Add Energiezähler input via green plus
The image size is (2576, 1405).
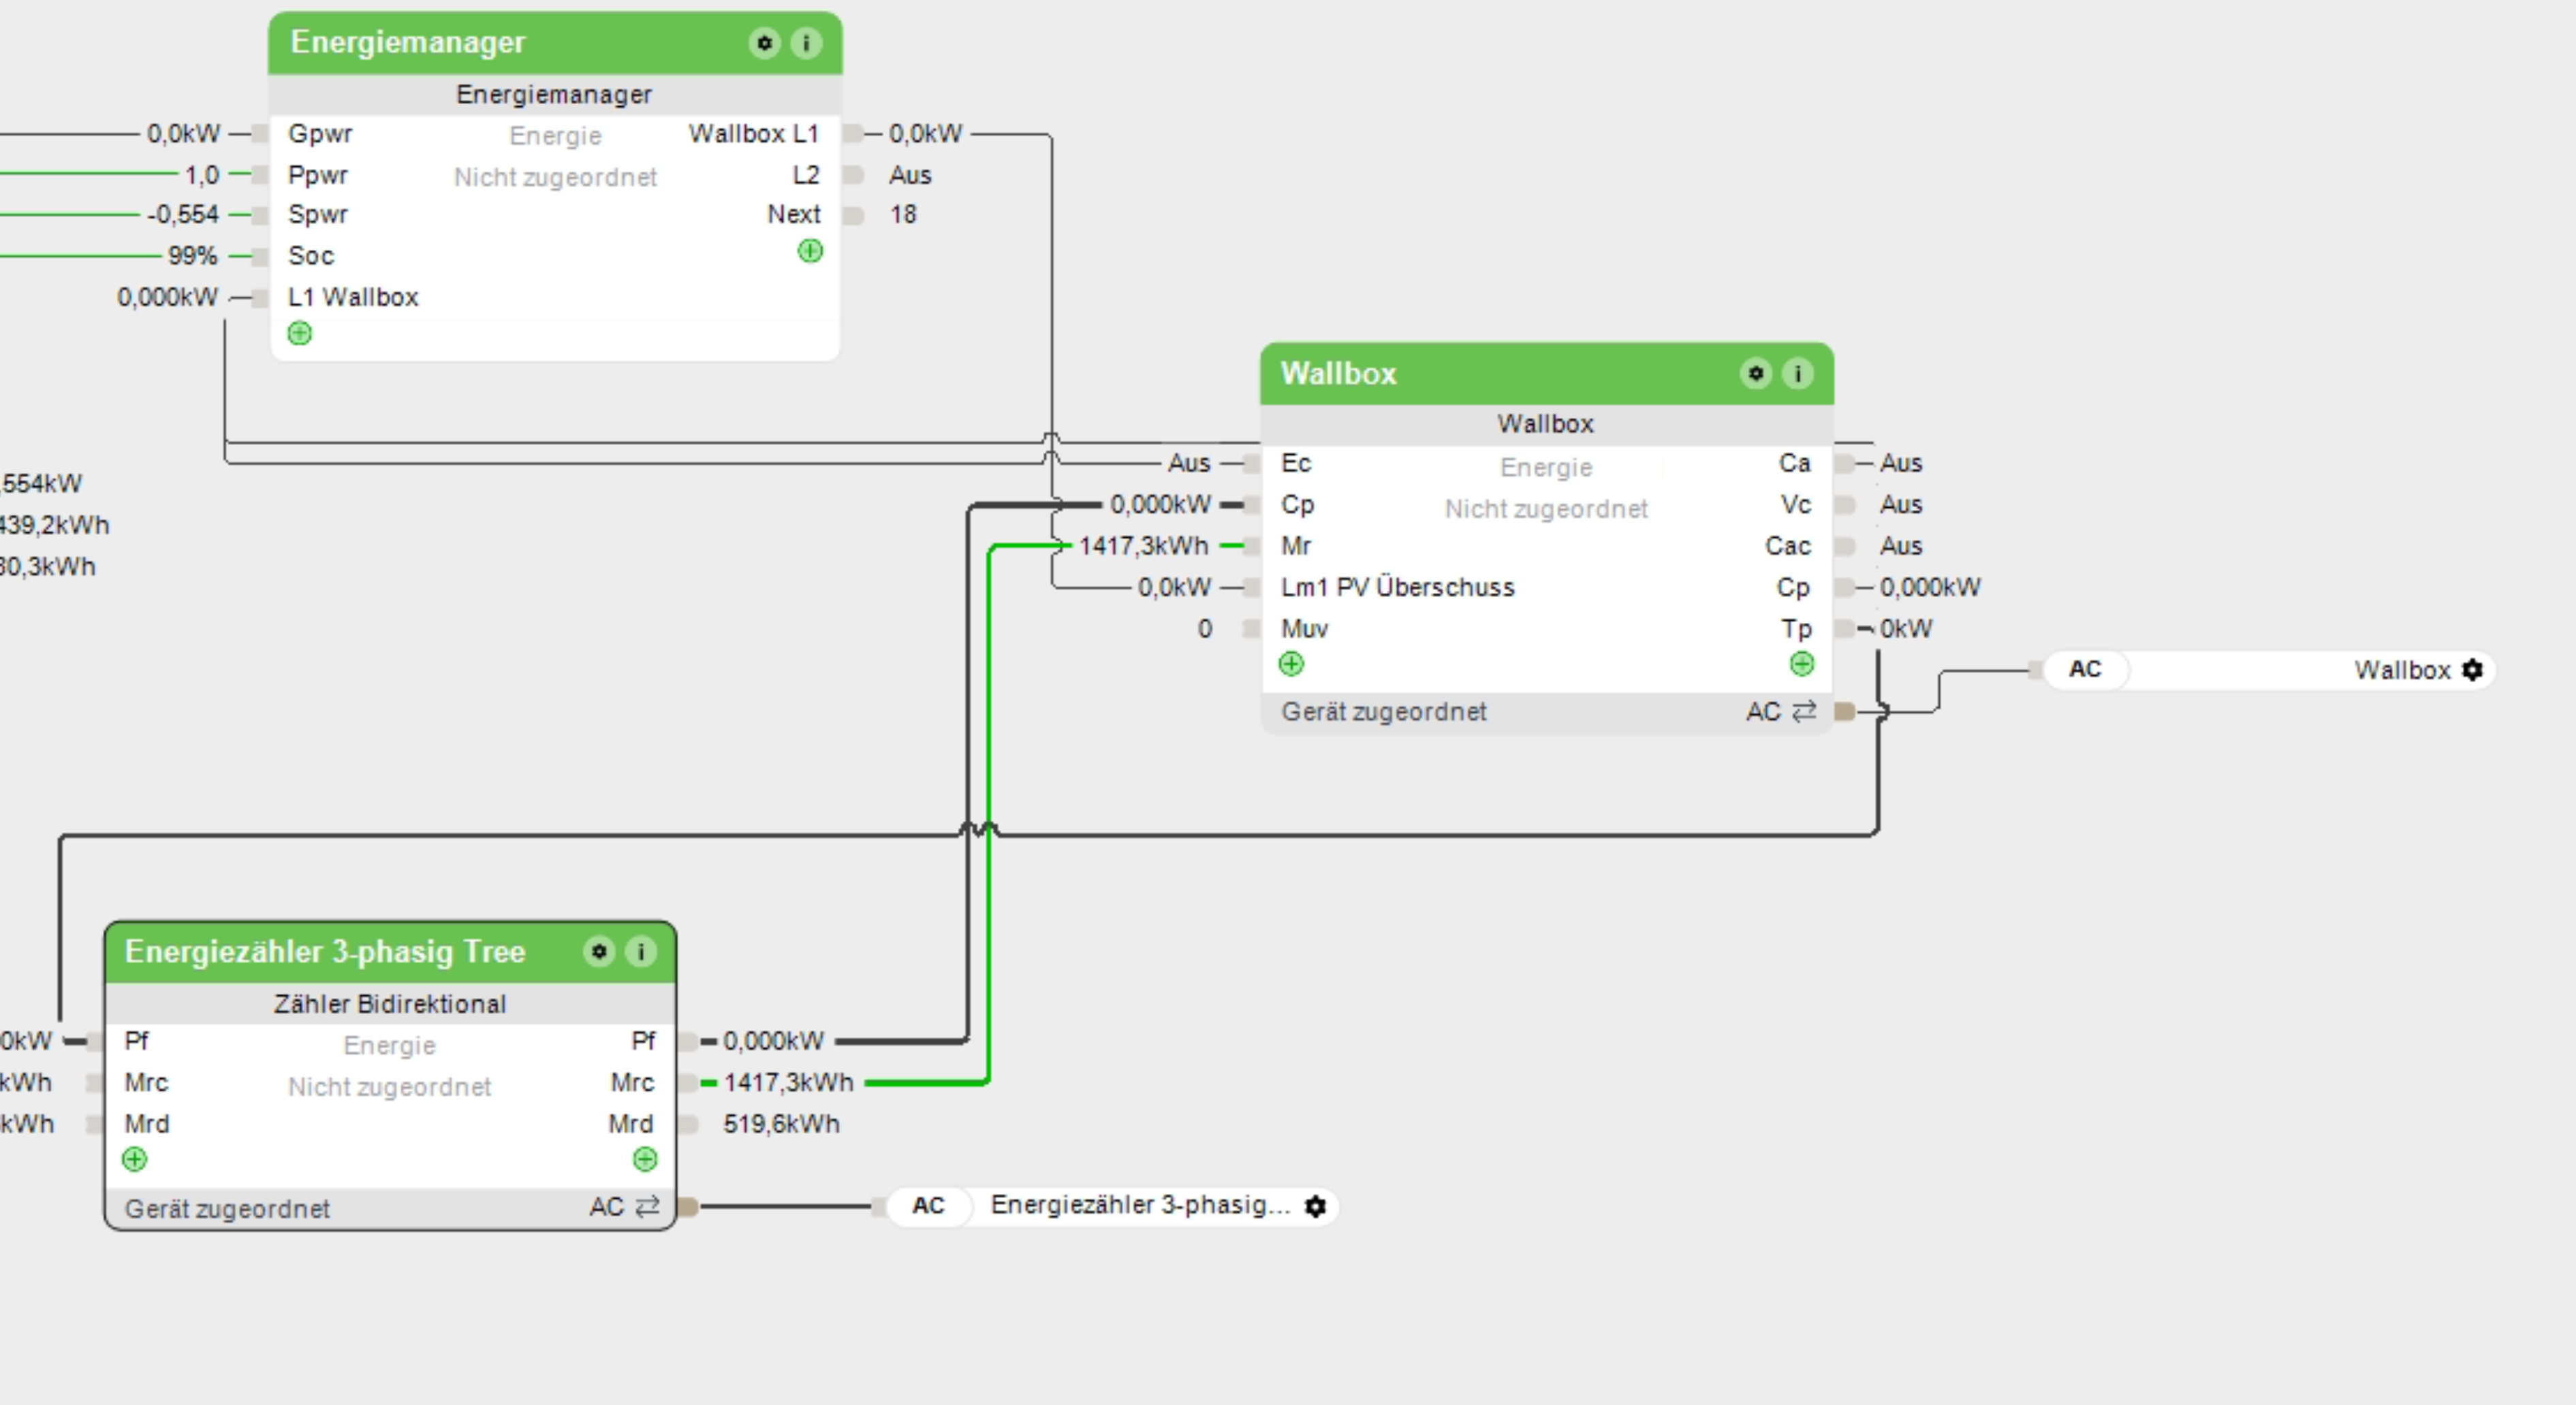(134, 1159)
